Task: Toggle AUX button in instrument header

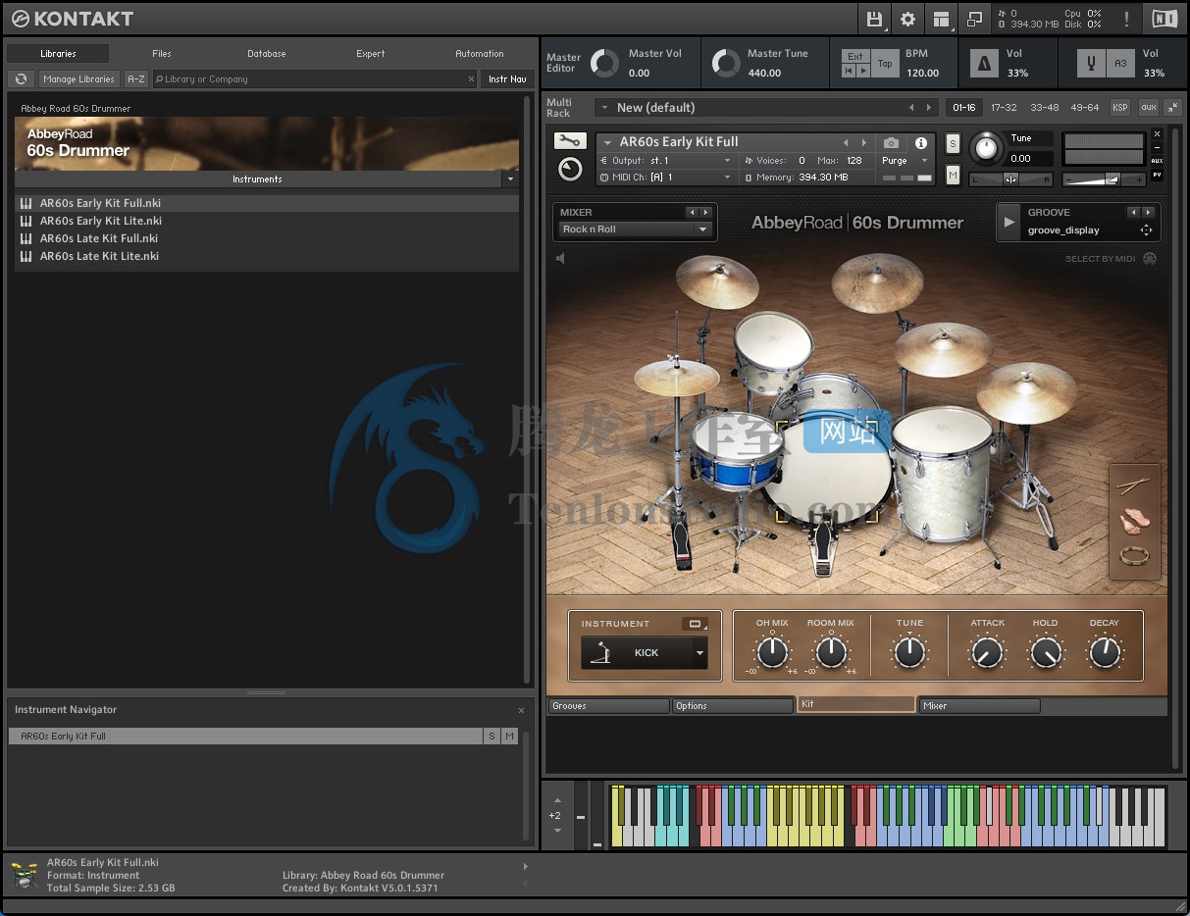Action: pos(1157,161)
